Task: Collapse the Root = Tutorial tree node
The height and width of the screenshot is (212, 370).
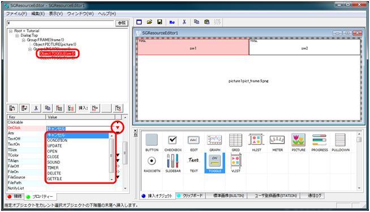Action: coord(11,31)
